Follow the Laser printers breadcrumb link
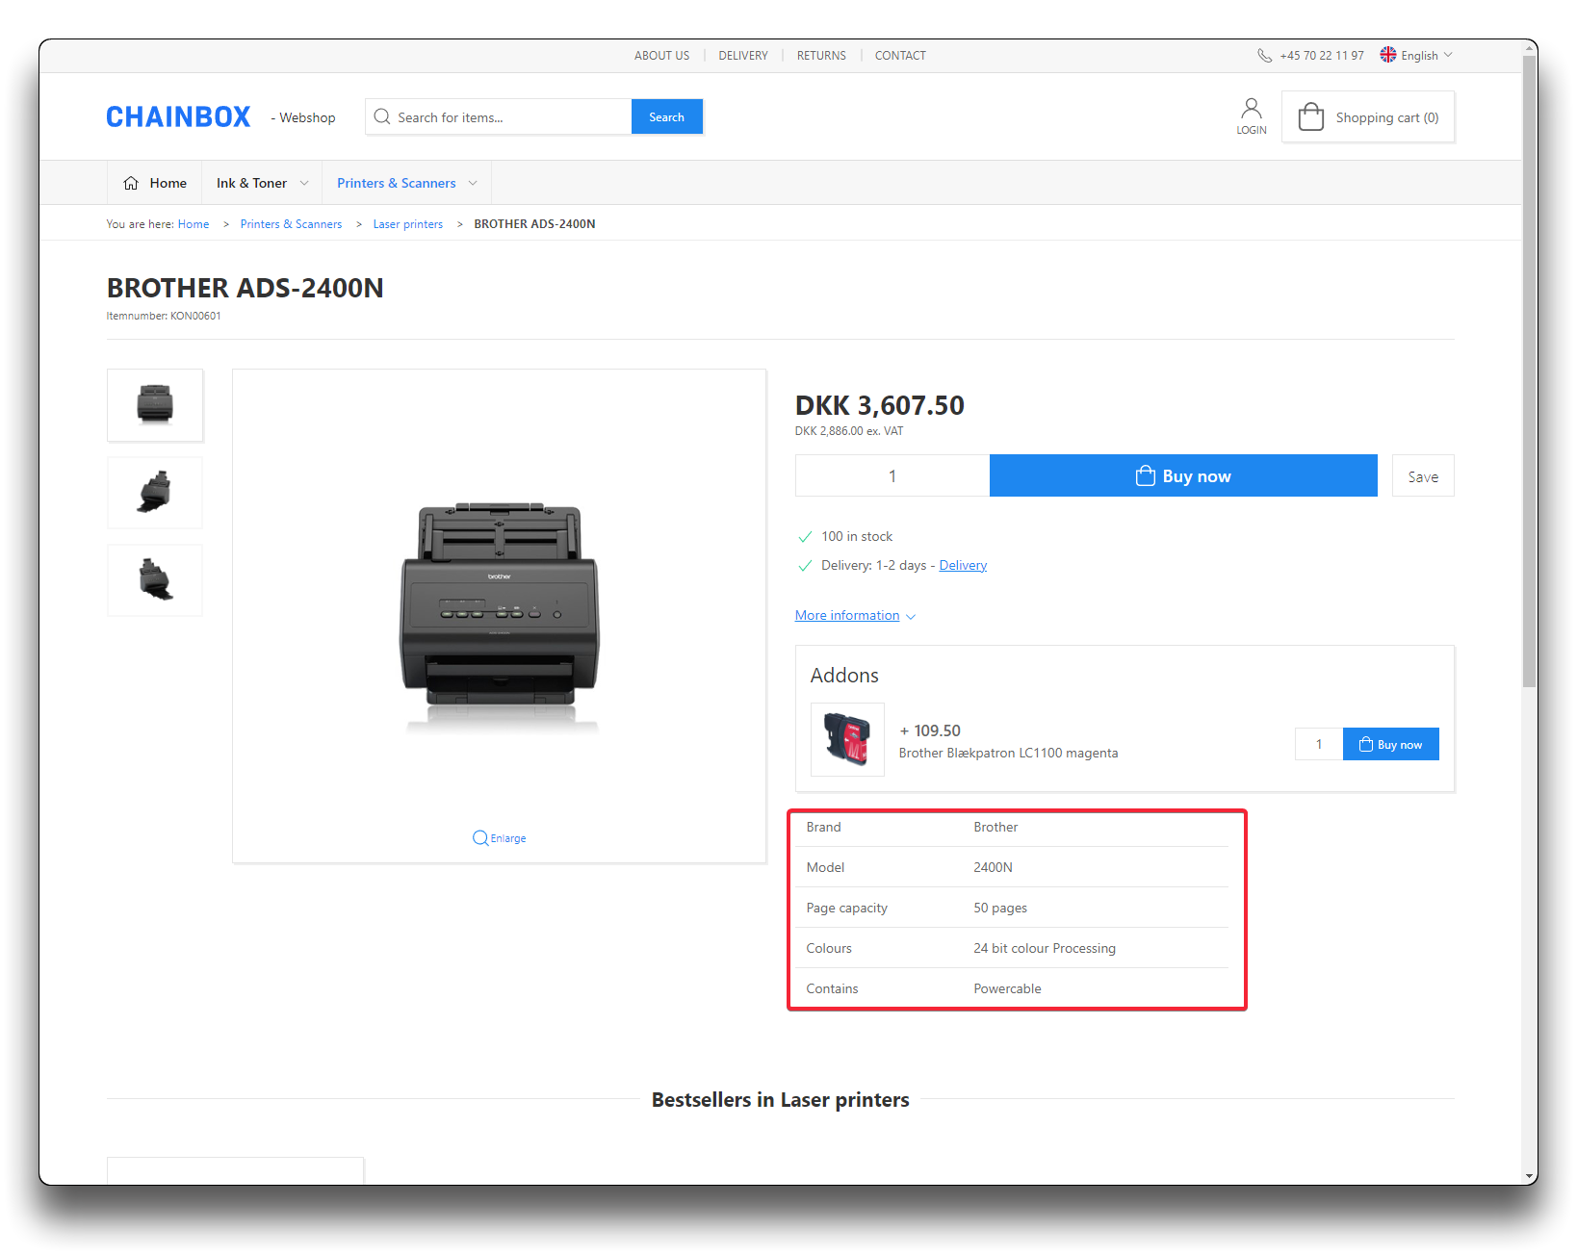This screenshot has height=1255, width=1577. tap(408, 224)
